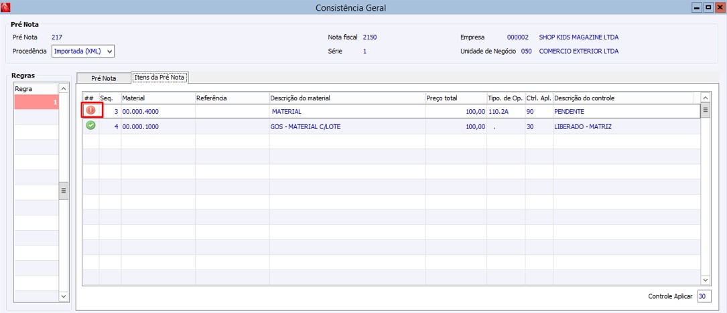Click the green check icon on row 4
Viewport: 727px width, 313px height.
pyautogui.click(x=91, y=126)
